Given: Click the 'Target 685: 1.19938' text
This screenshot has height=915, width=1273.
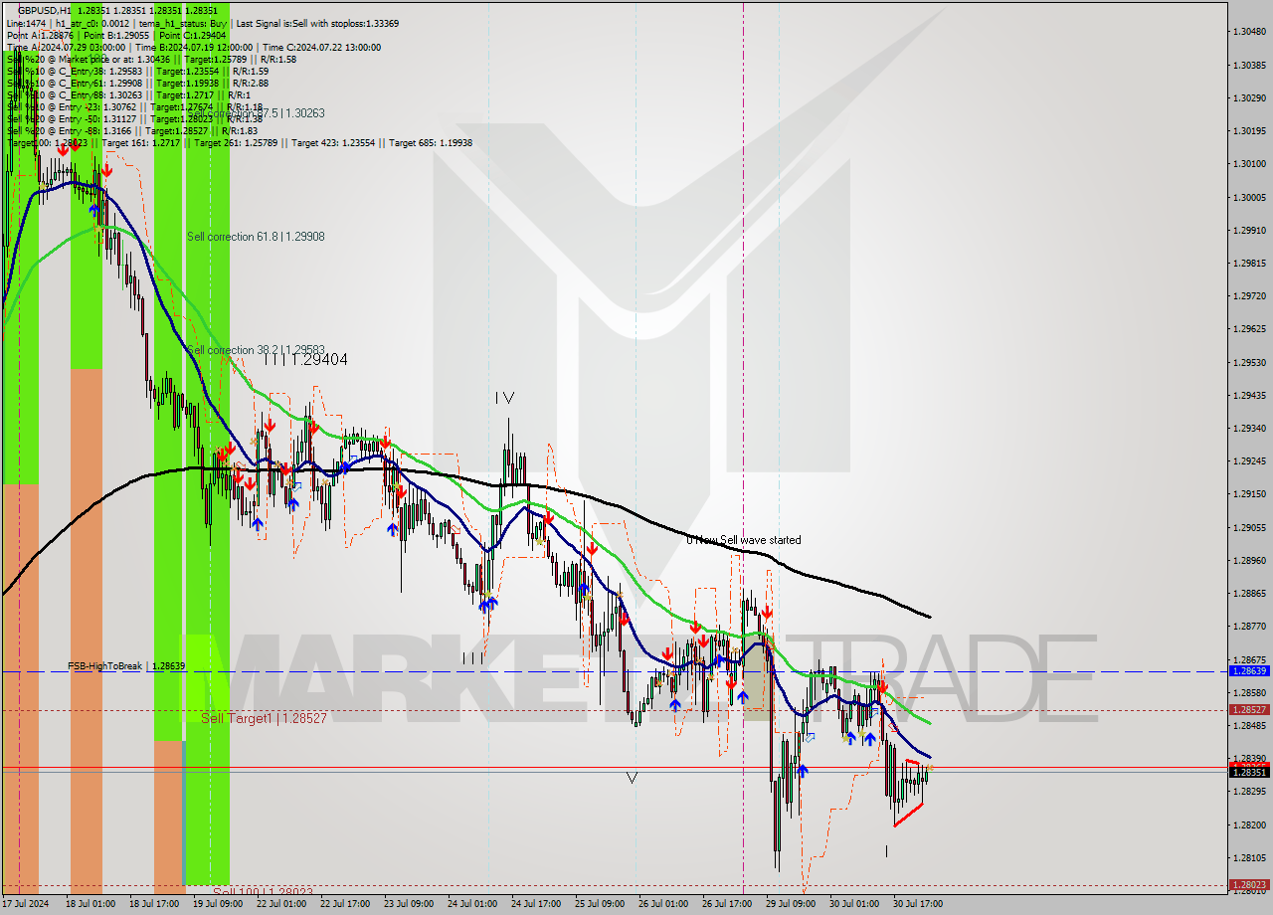Looking at the screenshot, I should pos(431,142).
